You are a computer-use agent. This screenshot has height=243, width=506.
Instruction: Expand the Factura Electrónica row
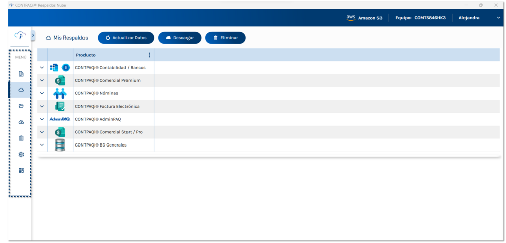pos(42,107)
